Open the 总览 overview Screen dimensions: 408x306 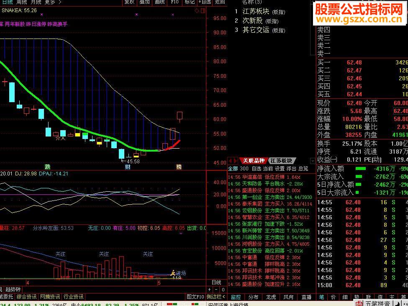click(303, 169)
